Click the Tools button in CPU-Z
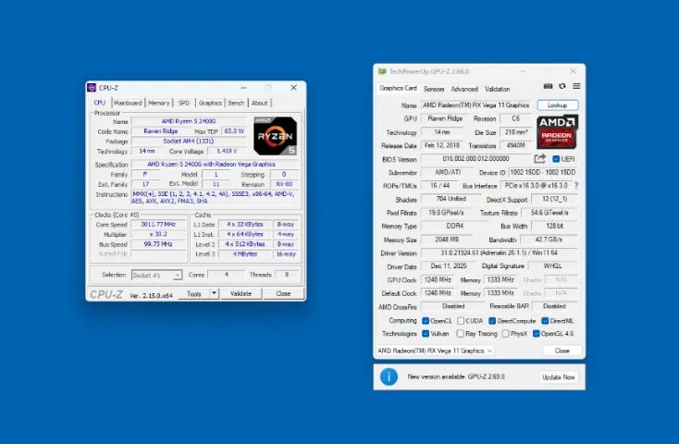 194,293
